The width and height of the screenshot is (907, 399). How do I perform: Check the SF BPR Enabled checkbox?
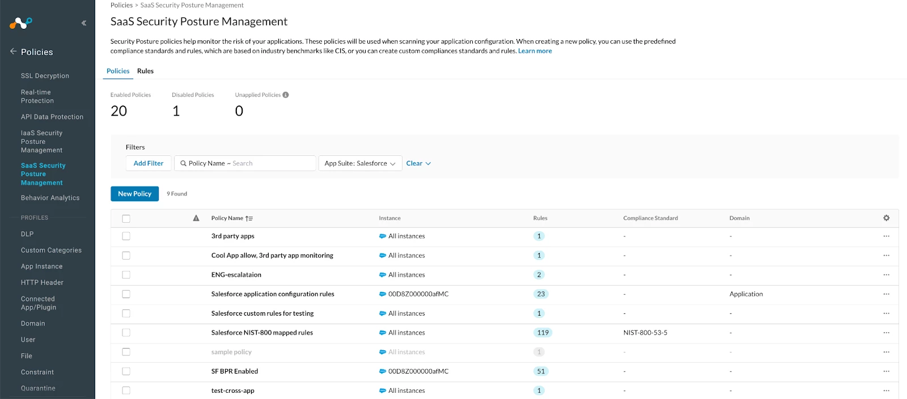[x=126, y=371]
